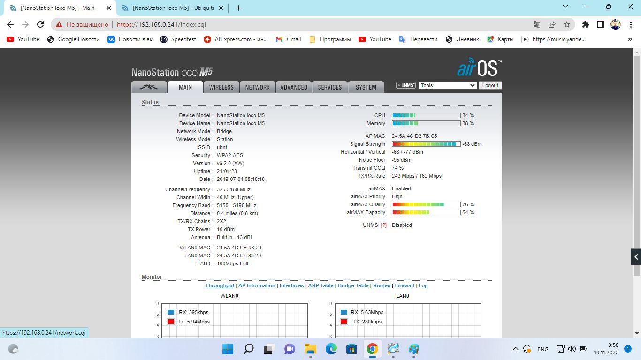Open a new browser tab
The width and height of the screenshot is (641, 360).
click(x=239, y=8)
